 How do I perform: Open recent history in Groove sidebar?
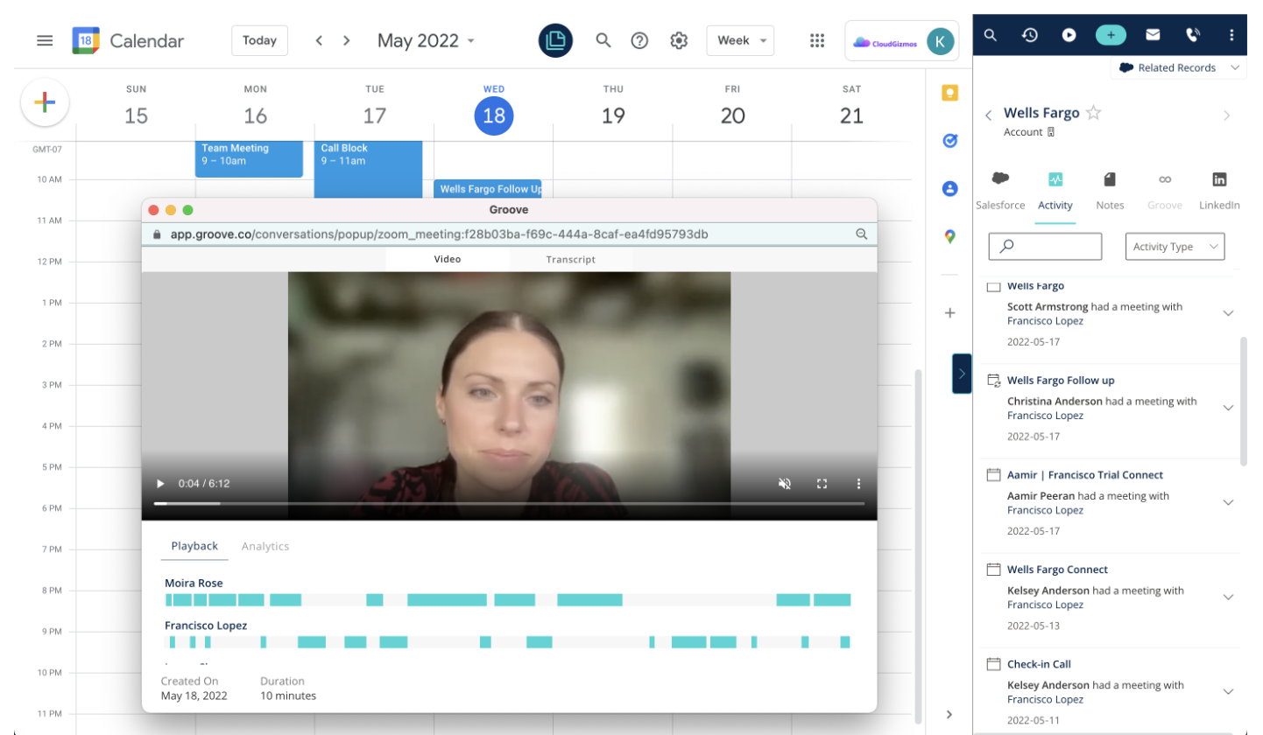pos(1030,35)
